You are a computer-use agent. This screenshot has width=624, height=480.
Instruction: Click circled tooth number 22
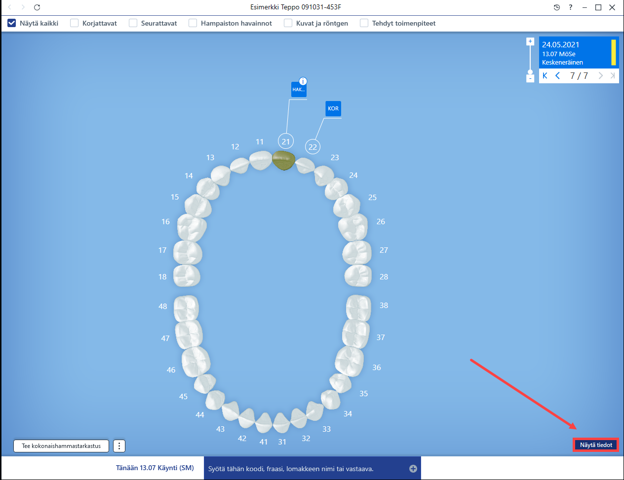coord(312,147)
